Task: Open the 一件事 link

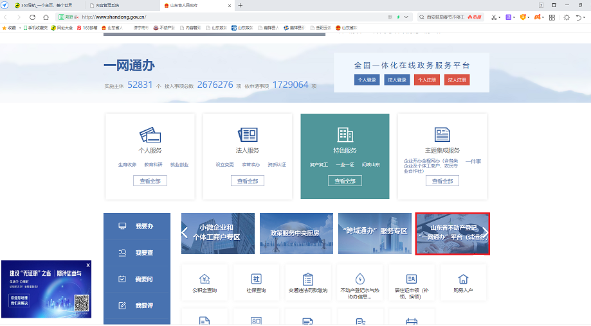Action: click(x=473, y=161)
